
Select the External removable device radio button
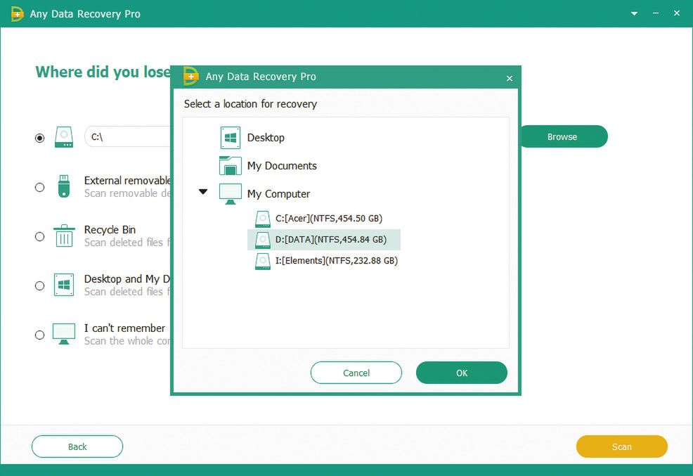click(x=40, y=188)
